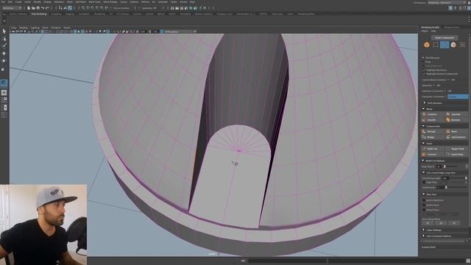Switch to the Poly Modeling shelf tab

click(x=39, y=14)
